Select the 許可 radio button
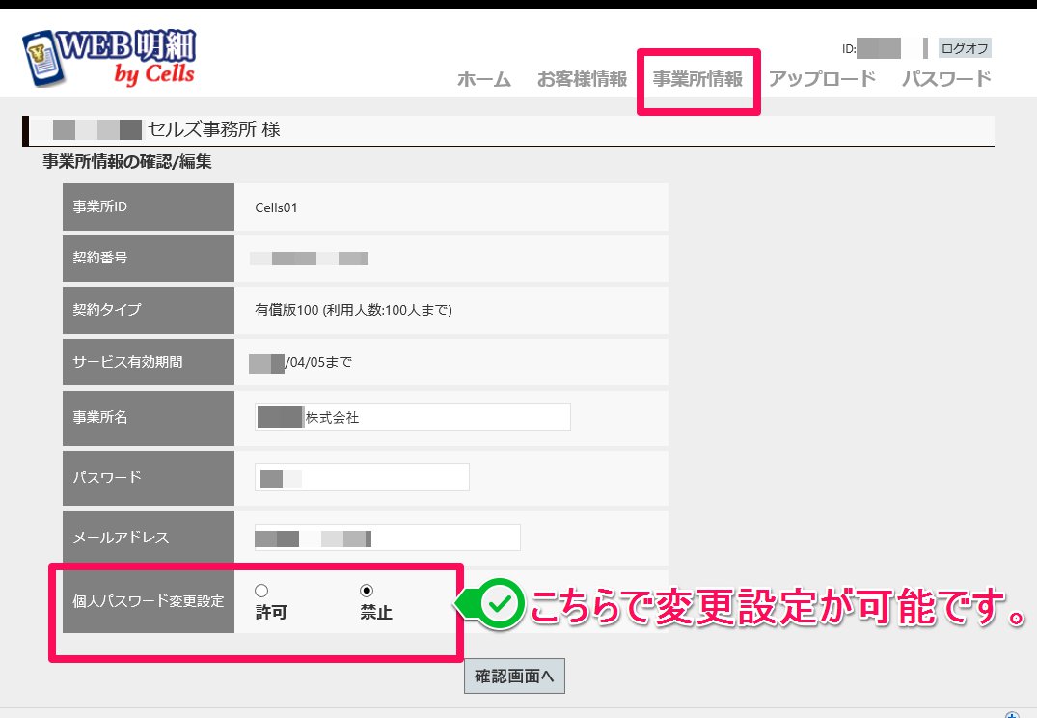1037x718 pixels. (x=261, y=591)
